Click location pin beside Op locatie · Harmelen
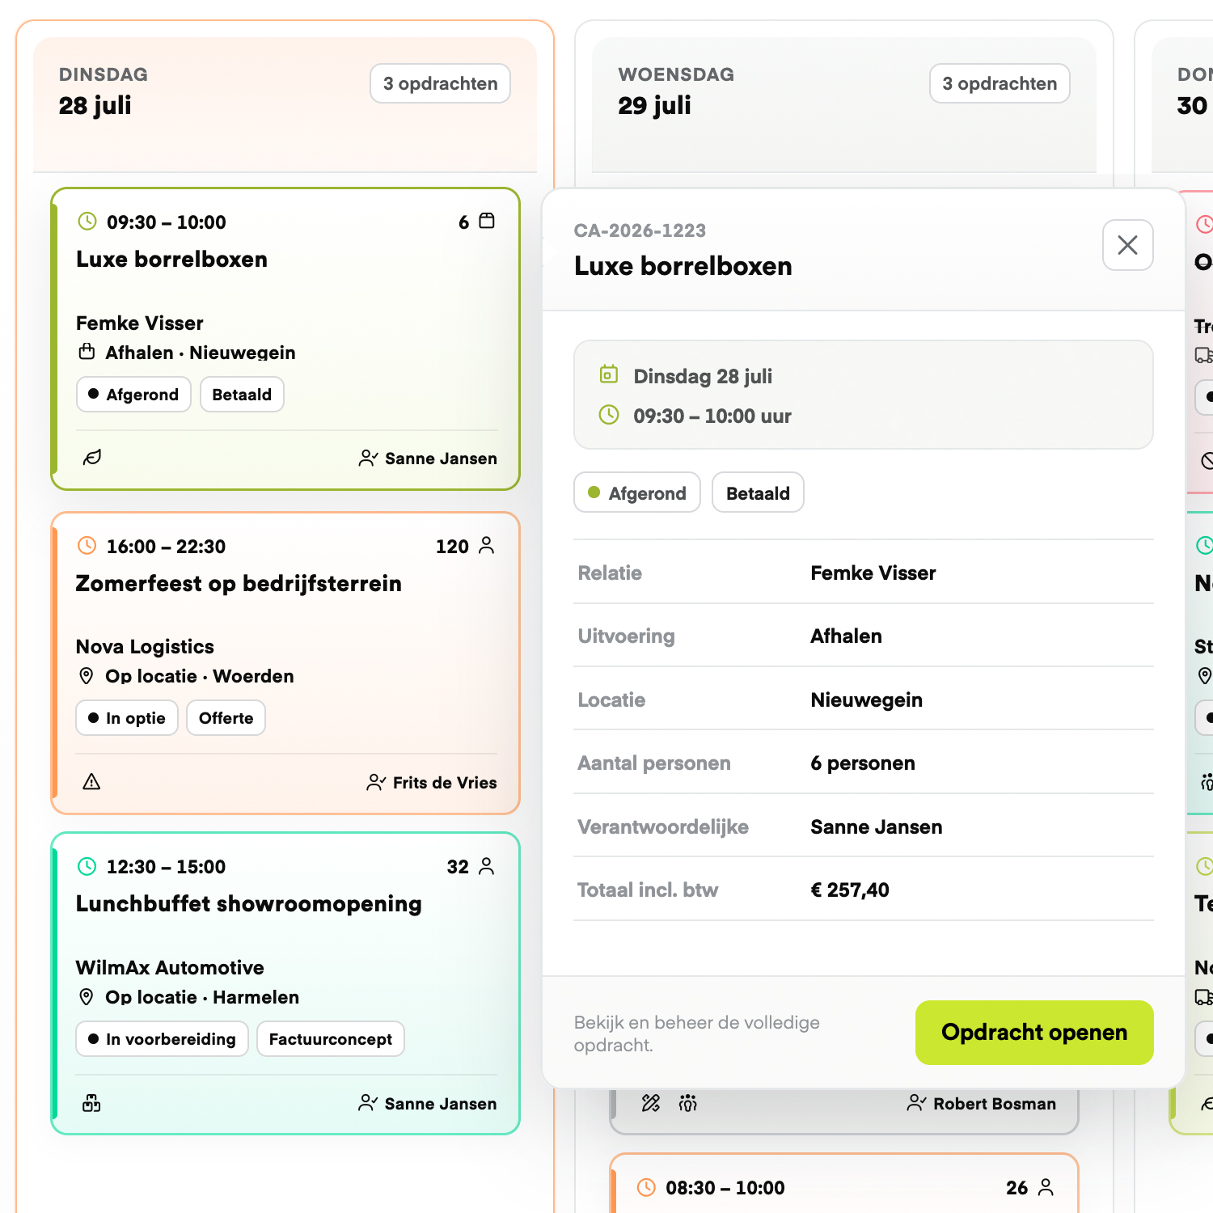The height and width of the screenshot is (1213, 1213). (x=87, y=997)
